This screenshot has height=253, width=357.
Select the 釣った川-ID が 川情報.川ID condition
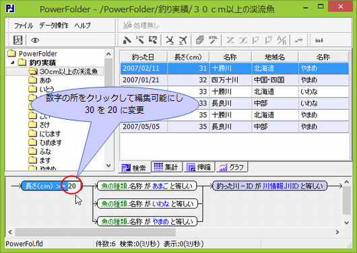pyautogui.click(x=269, y=186)
